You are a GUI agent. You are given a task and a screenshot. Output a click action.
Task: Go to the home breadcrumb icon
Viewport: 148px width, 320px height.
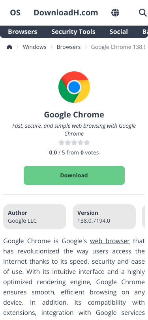click(x=9, y=47)
